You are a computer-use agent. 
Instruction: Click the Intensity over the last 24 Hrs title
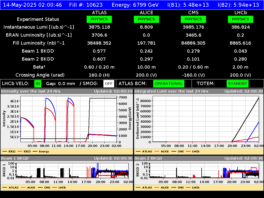pos(30,92)
